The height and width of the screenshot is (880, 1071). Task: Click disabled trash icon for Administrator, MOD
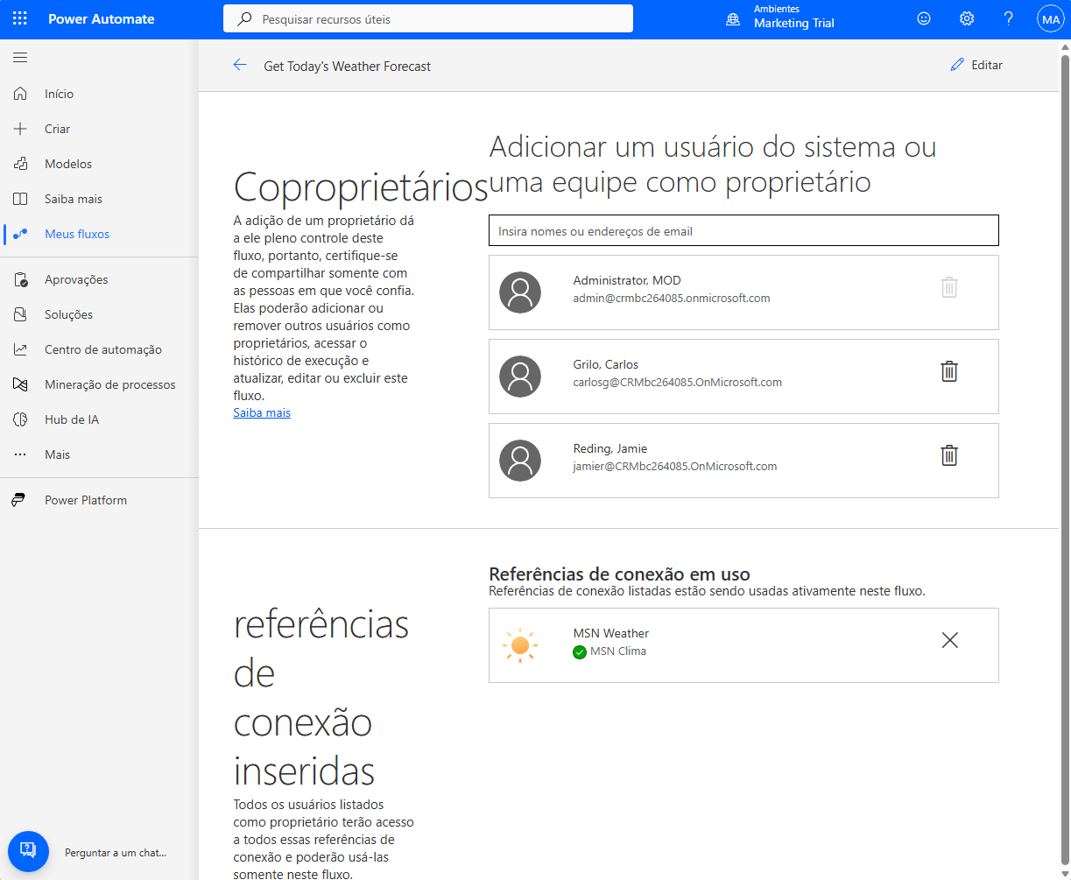949,287
